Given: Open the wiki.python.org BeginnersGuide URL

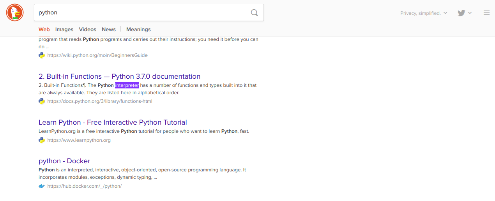Looking at the screenshot, I should click(x=97, y=55).
